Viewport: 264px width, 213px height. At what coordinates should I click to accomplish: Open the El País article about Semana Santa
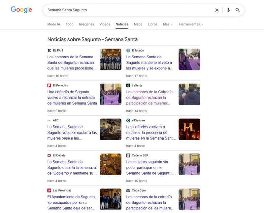71,63
